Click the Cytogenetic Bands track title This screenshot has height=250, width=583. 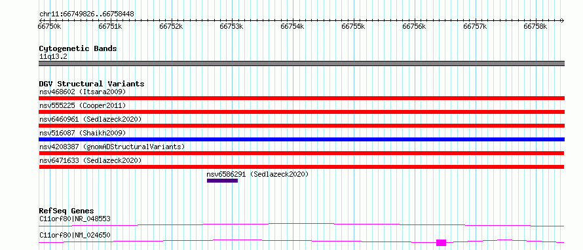pos(78,48)
